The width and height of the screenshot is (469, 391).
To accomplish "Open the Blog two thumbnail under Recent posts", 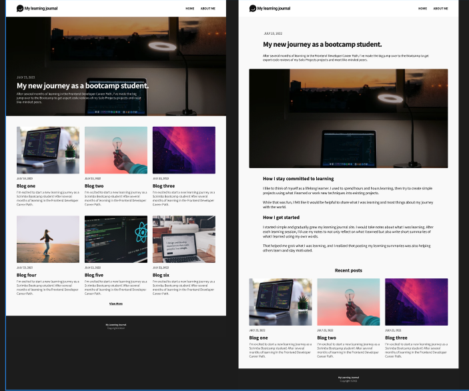I will (348, 302).
